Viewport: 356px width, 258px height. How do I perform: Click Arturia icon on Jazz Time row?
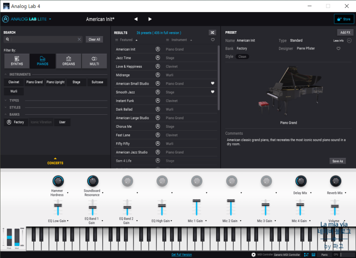pyautogui.click(x=158, y=58)
